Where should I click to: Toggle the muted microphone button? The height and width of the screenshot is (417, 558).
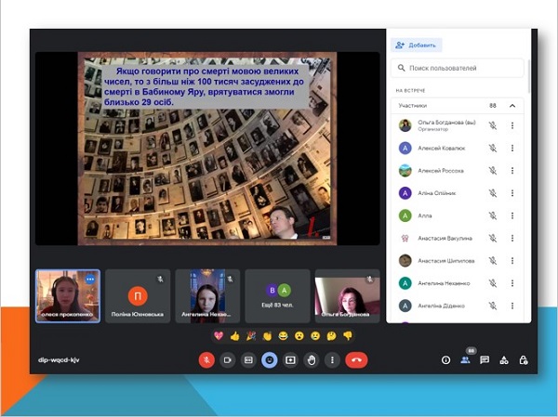(206, 360)
